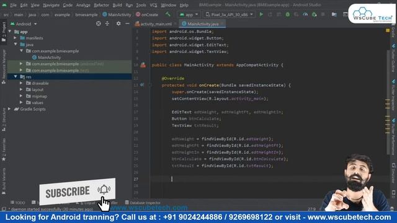Click the onCreate breadcrumb

(x=147, y=15)
